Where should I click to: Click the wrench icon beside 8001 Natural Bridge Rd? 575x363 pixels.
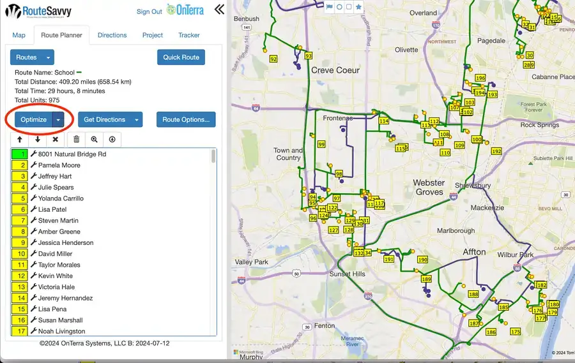(33, 154)
